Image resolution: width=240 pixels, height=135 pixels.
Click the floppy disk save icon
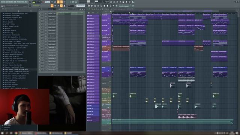(123, 2)
